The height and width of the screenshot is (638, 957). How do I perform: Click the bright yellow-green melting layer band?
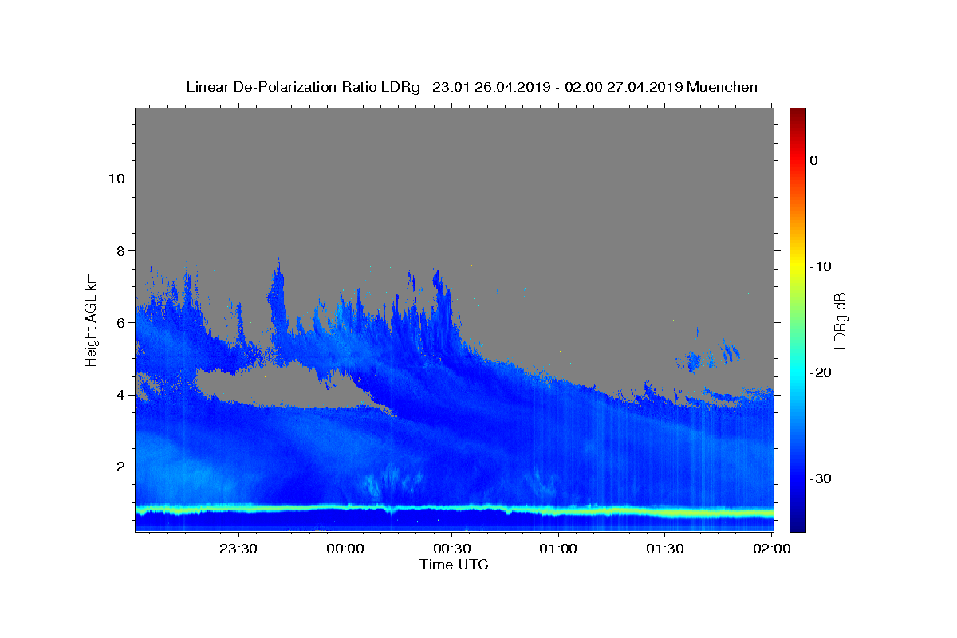[x=454, y=509]
